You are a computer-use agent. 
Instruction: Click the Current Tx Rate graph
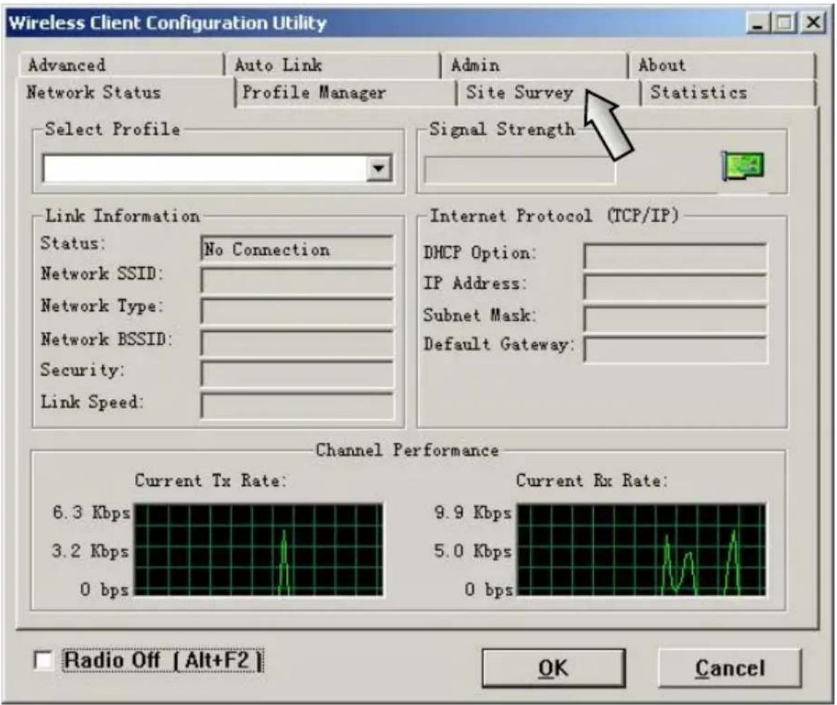pyautogui.click(x=258, y=550)
